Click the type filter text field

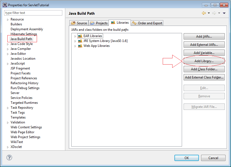tap(33, 13)
